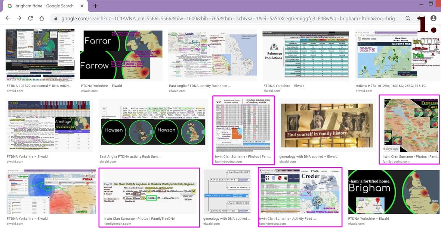441x228 pixels.
Task: Open the Chrome profile account icon
Action: (433, 18)
